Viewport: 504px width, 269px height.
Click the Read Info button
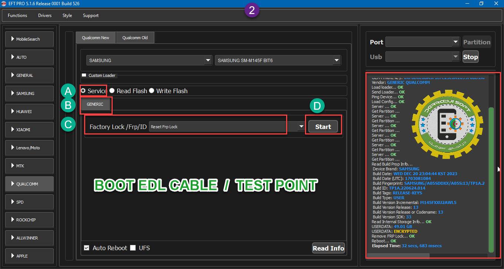pos(328,248)
